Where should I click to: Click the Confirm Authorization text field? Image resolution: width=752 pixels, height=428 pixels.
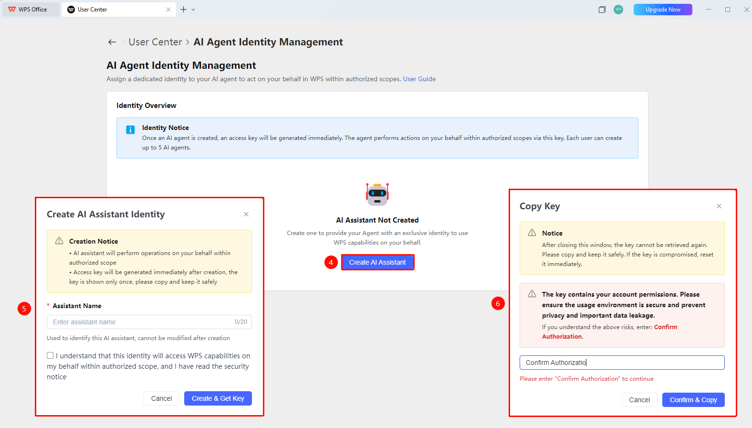coord(622,363)
